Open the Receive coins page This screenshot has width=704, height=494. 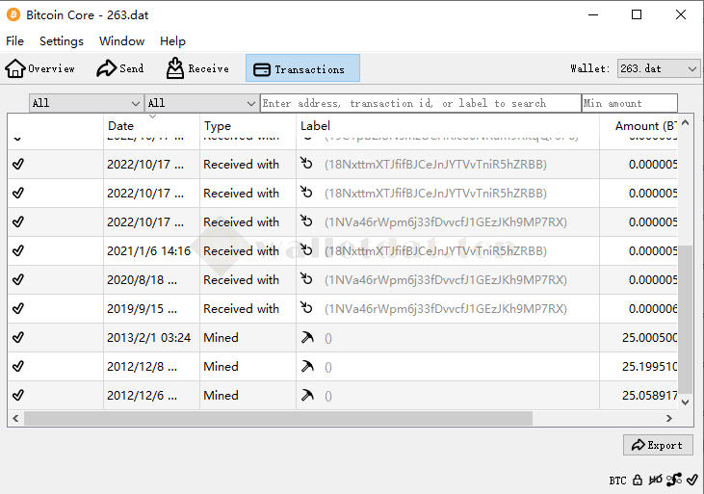(x=197, y=68)
